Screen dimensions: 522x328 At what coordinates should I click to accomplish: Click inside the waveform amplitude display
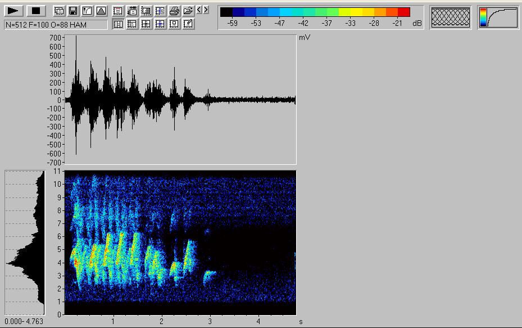coord(180,100)
